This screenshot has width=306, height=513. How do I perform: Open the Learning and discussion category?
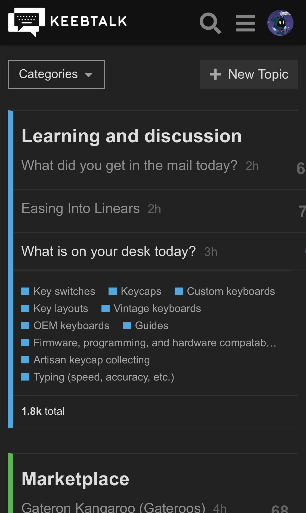point(132,136)
